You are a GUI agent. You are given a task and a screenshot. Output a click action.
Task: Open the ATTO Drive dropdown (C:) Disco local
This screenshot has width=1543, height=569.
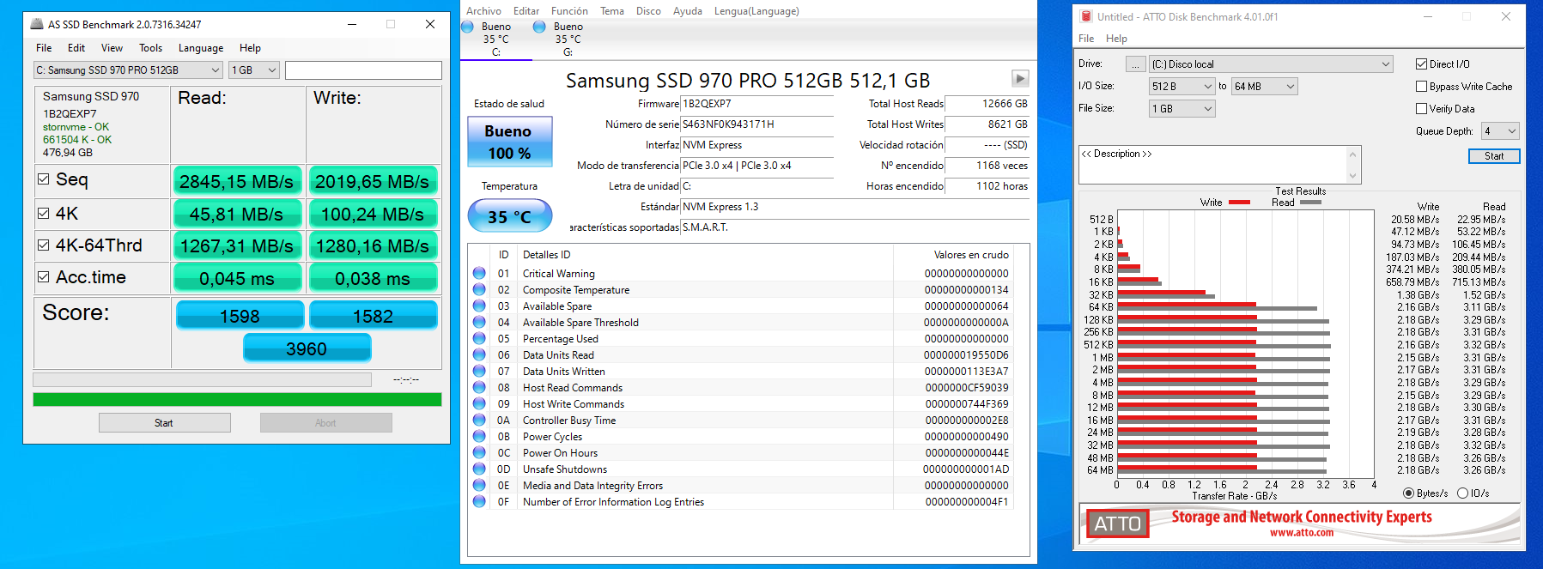coord(1271,64)
